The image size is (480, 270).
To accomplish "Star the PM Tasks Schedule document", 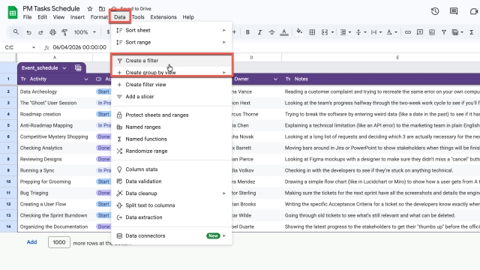I will pyautogui.click(x=90, y=9).
